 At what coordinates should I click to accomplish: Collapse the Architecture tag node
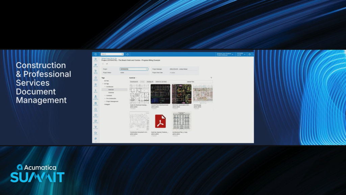[105, 87]
